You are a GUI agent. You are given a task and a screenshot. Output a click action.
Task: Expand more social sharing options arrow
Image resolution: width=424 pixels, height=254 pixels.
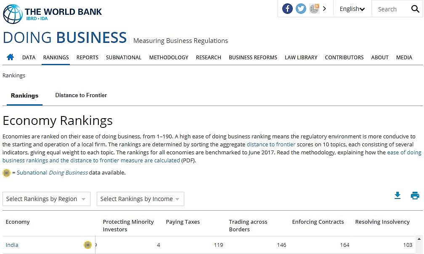coord(324,9)
